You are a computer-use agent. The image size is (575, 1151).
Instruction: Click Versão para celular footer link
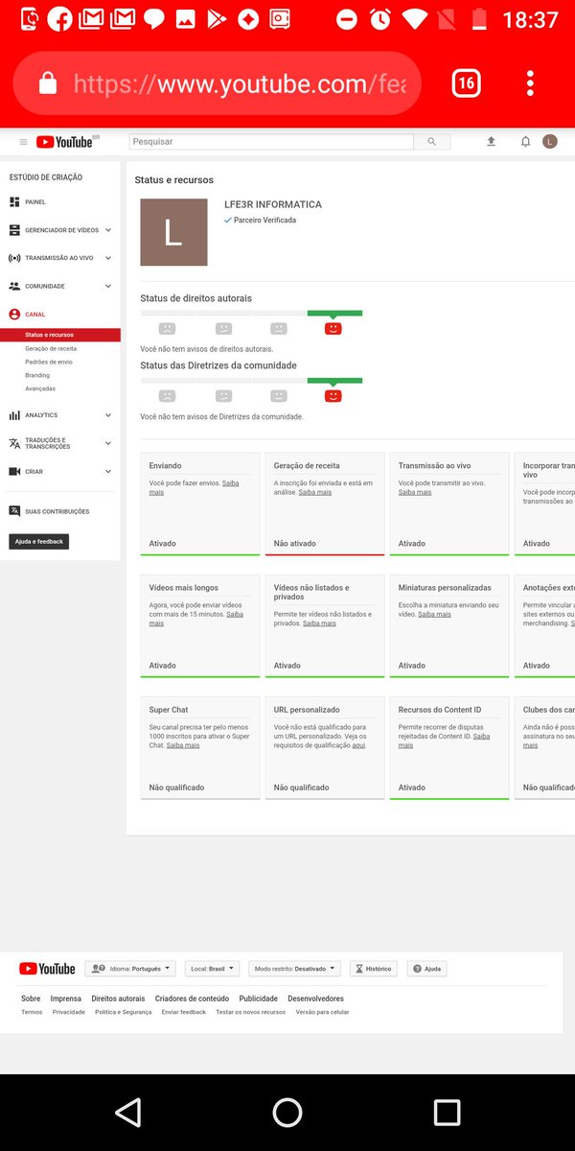tap(322, 1012)
